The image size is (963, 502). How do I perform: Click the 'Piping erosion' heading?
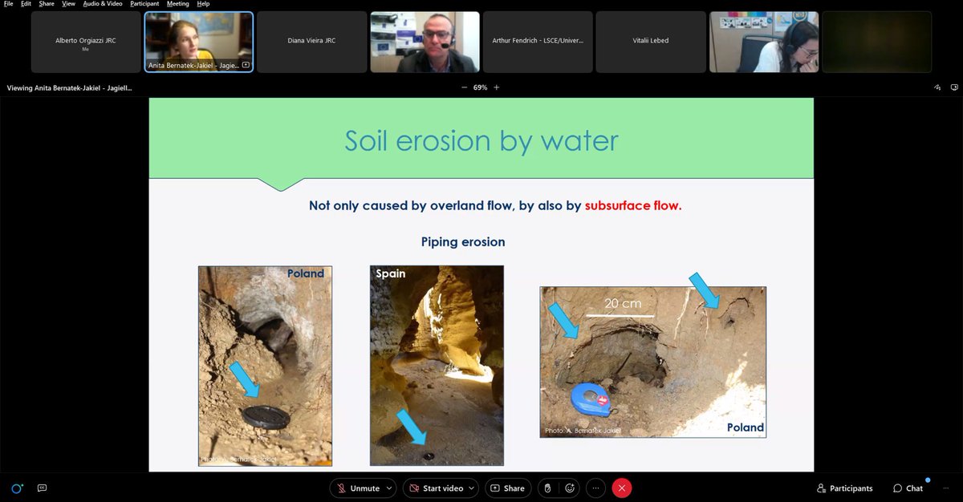point(463,241)
